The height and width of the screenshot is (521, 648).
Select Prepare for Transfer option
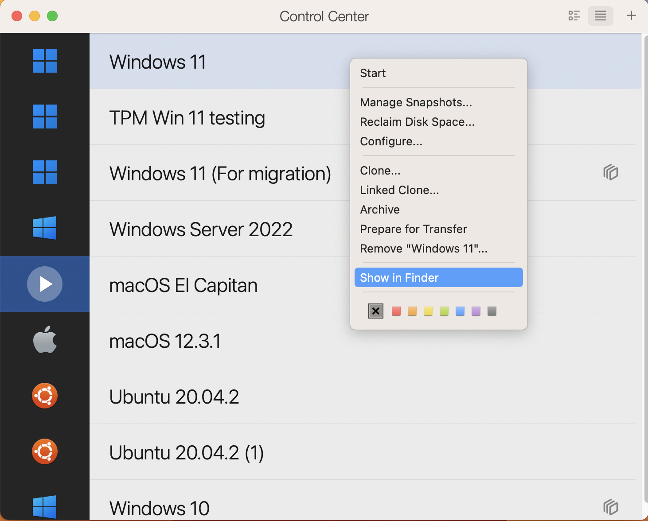(413, 229)
